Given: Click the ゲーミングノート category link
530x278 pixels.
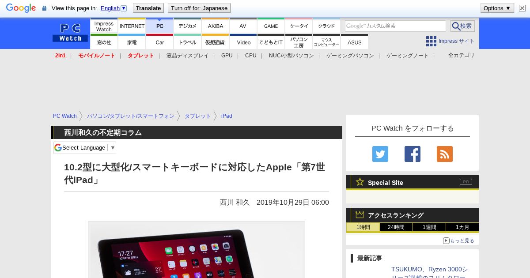Looking at the screenshot, I should point(408,56).
